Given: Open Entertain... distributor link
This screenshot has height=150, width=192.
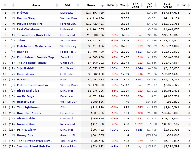Looking at the screenshot, I should tap(68, 96).
